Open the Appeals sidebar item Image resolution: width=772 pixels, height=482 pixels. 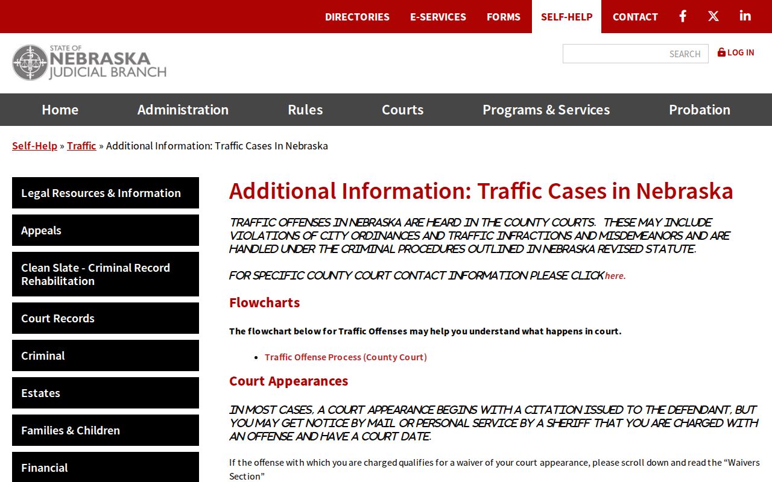pyautogui.click(x=106, y=230)
